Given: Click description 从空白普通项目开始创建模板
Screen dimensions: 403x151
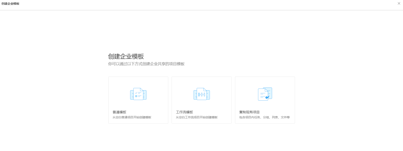Looking at the screenshot, I should click(x=132, y=117).
